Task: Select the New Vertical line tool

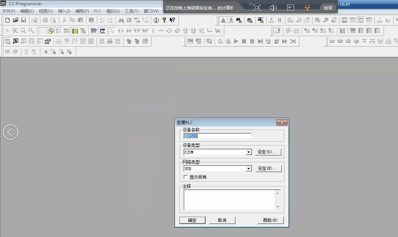Action: (153, 31)
